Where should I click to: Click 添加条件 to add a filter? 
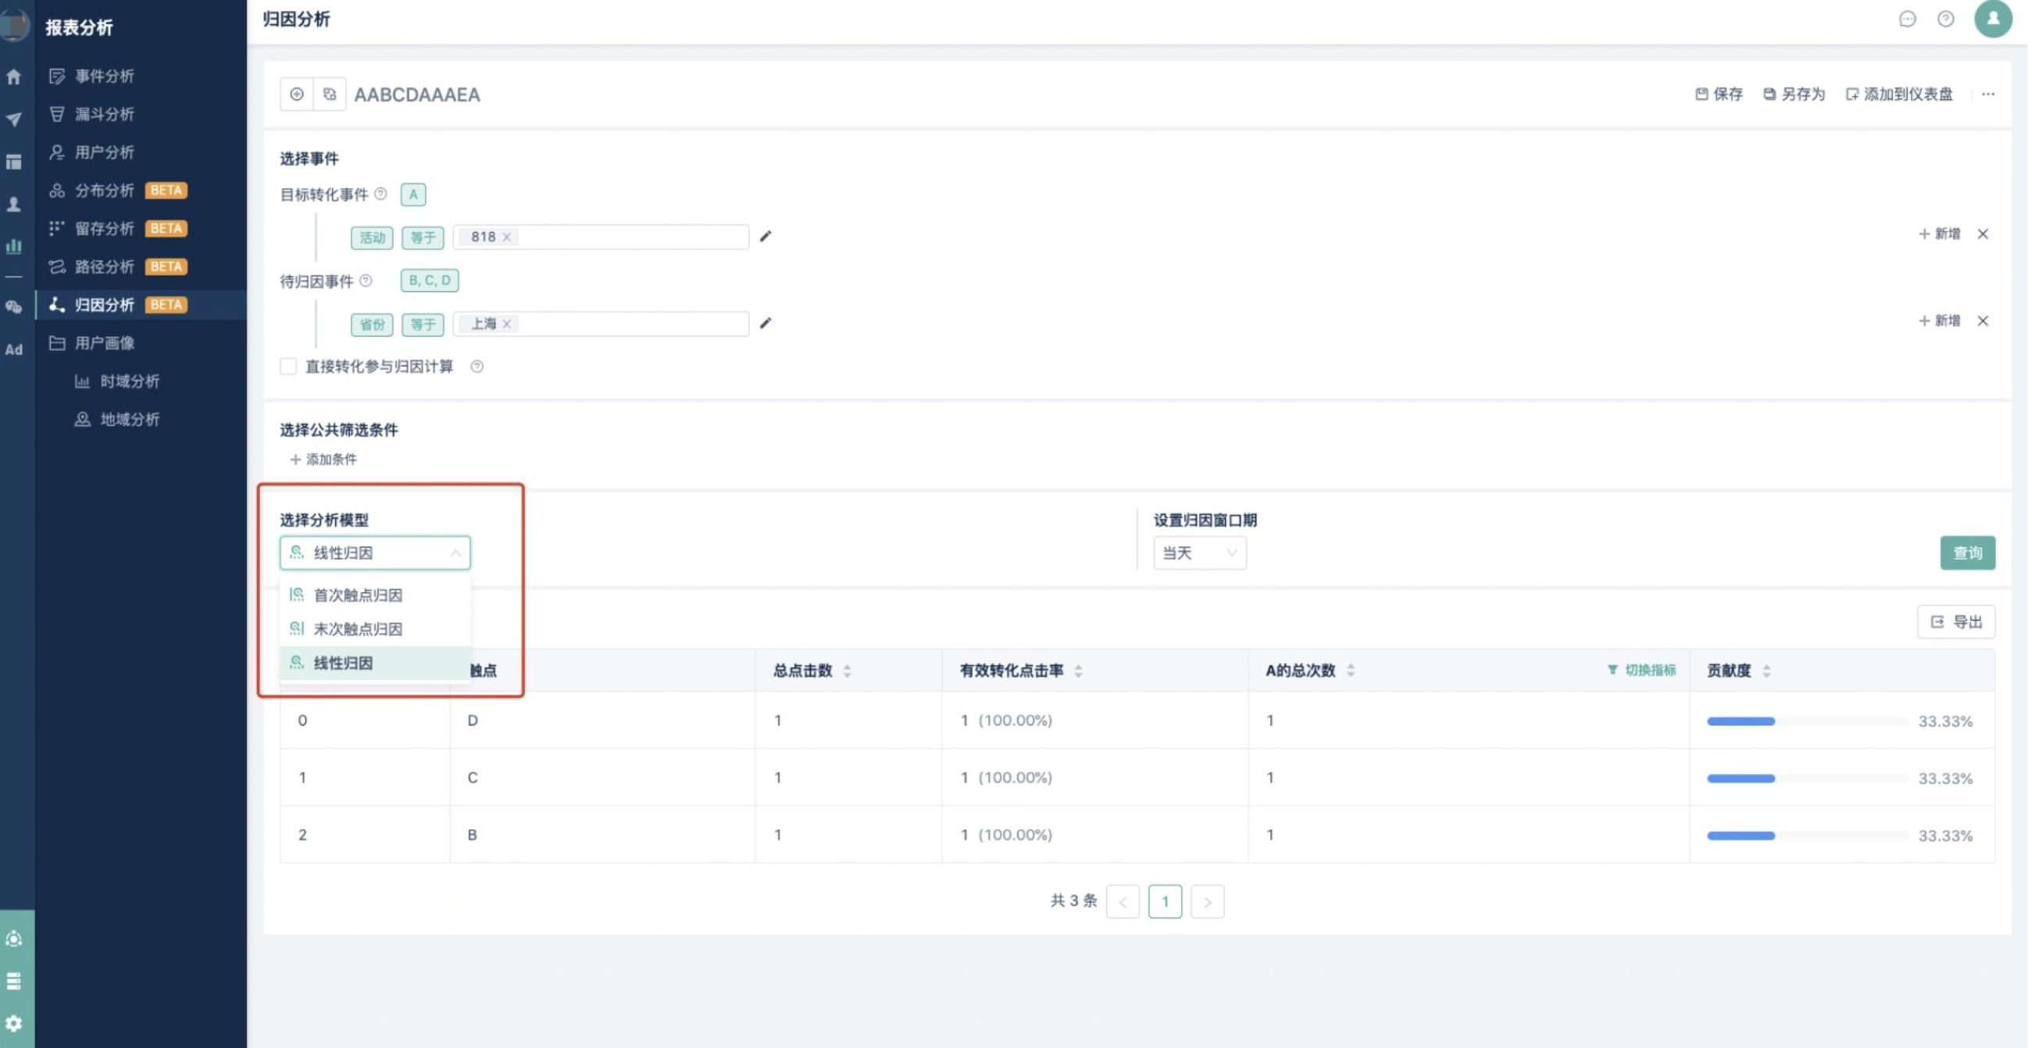click(x=323, y=458)
